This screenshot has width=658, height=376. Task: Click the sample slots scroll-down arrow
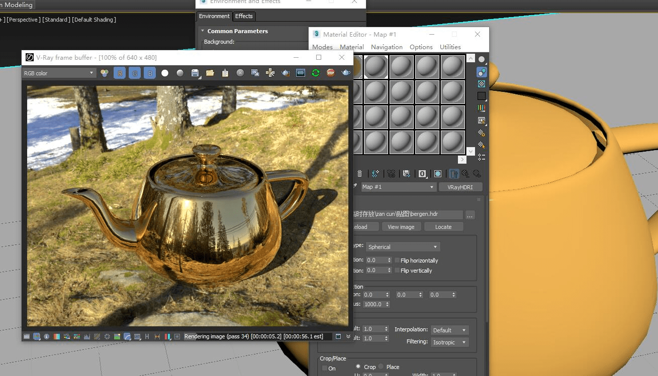(x=471, y=151)
